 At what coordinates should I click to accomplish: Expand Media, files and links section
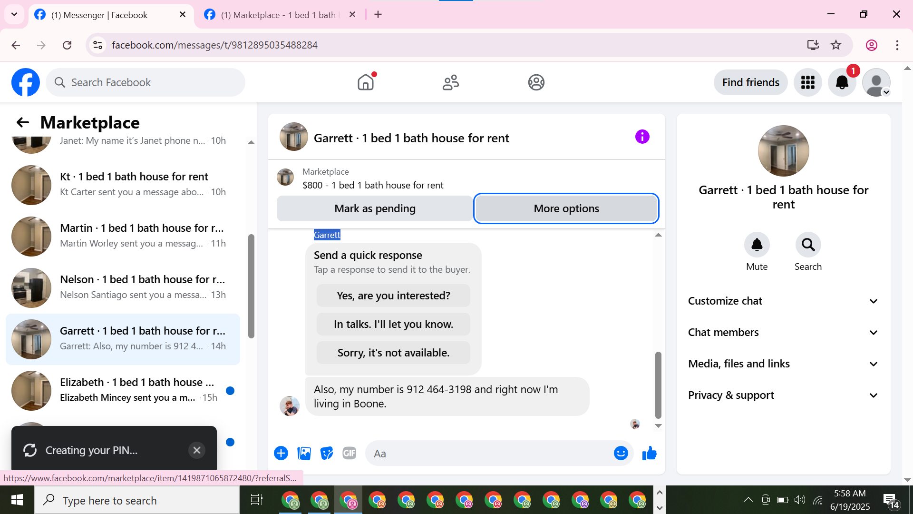click(x=783, y=364)
